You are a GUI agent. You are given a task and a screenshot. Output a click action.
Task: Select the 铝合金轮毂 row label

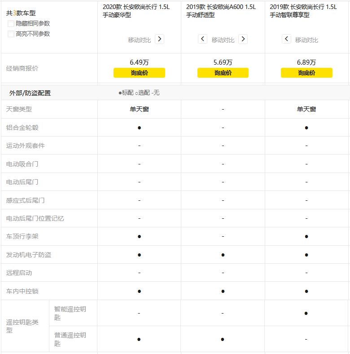[22, 128]
